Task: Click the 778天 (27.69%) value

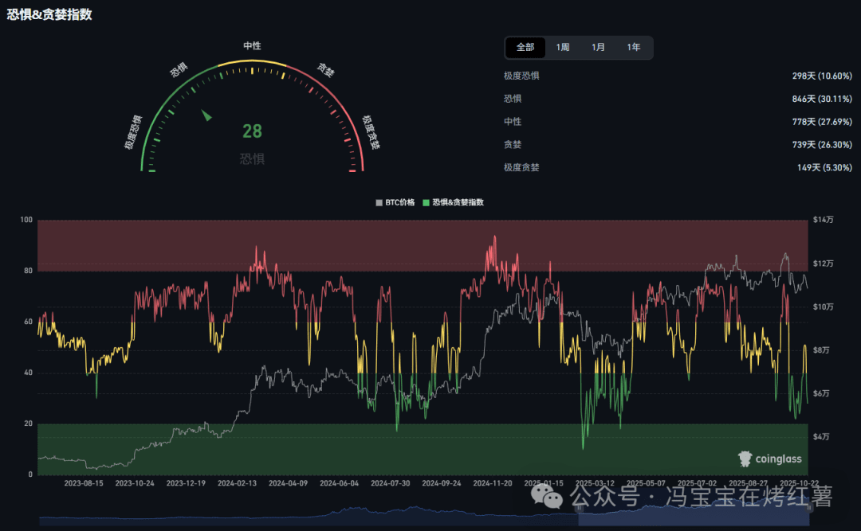Action: (822, 122)
